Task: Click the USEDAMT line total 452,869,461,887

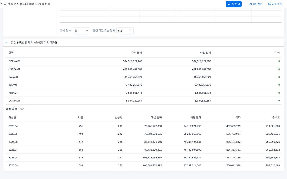Action: click(x=201, y=69)
